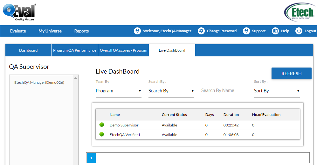Select EtechQA Manager(Demo026) in supervisor list
Image resolution: width=317 pixels, height=165 pixels.
coord(39,82)
